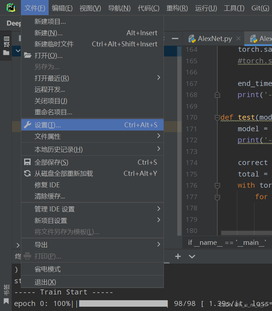Click the def test code line
The height and width of the screenshot is (311, 272).
(x=246, y=118)
